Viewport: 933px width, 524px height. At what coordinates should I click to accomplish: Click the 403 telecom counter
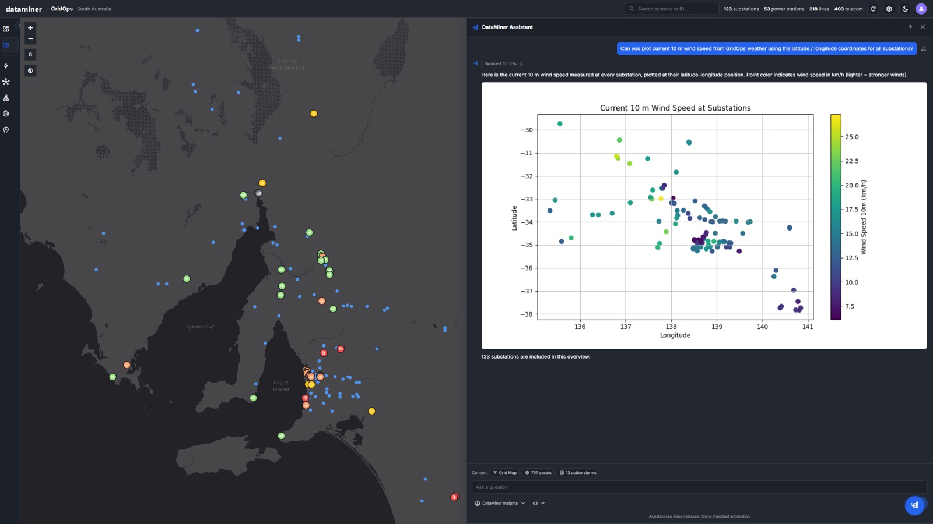[848, 9]
